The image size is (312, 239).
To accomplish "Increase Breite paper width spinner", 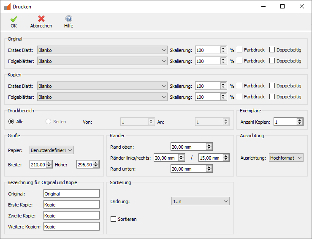I will tap(49, 163).
